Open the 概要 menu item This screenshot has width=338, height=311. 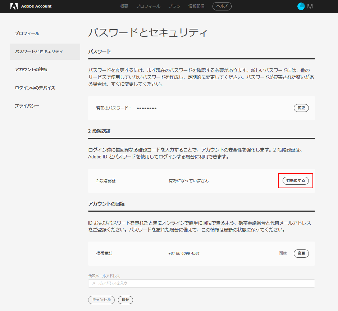(124, 6)
